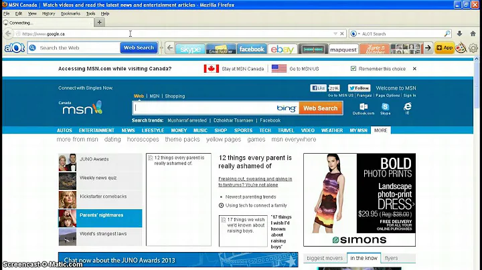The image size is (482, 270).
Task: Click the yellow App button
Action: click(x=445, y=48)
